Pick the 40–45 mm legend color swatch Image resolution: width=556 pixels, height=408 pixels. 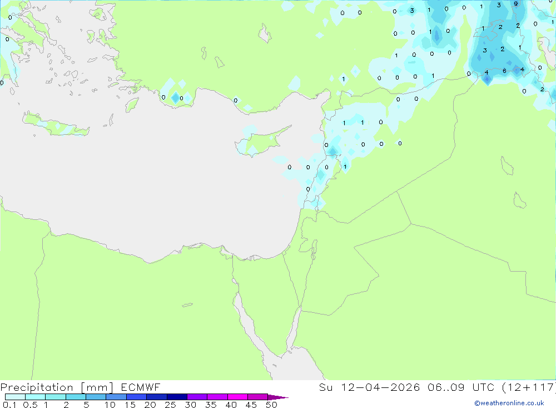coord(237,397)
